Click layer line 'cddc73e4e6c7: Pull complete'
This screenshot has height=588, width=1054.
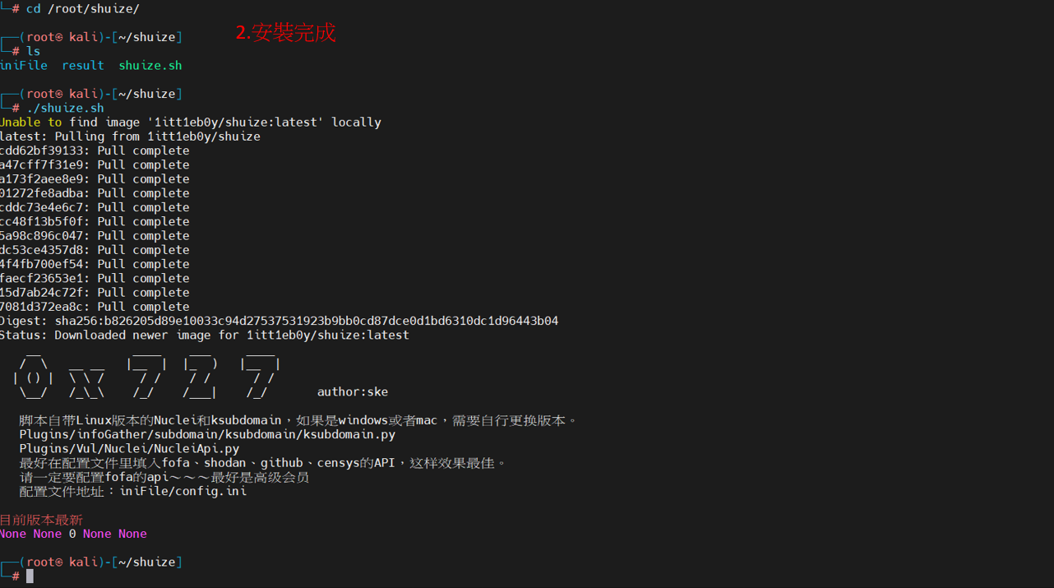pos(95,207)
